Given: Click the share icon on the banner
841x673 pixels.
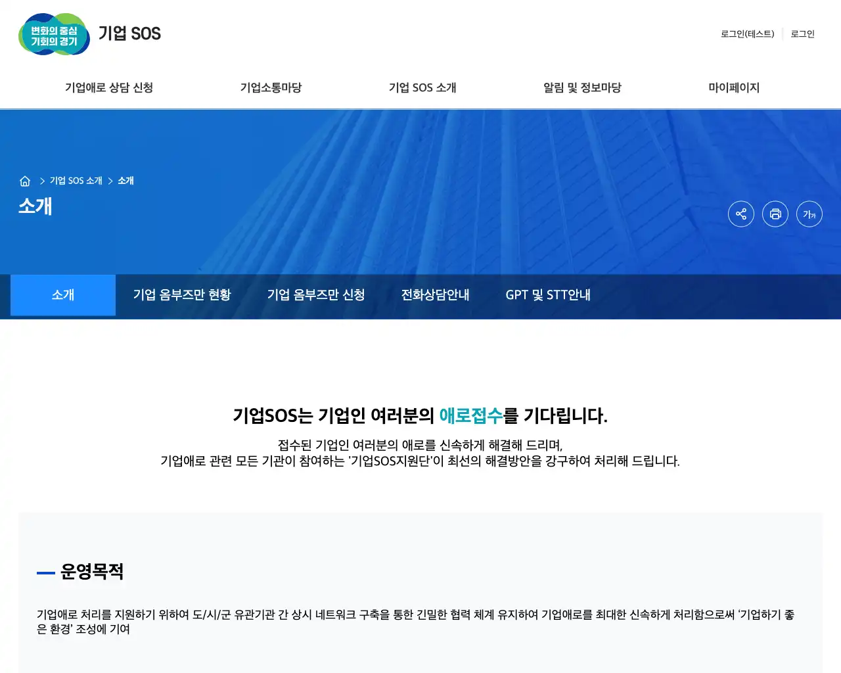Looking at the screenshot, I should pyautogui.click(x=741, y=214).
